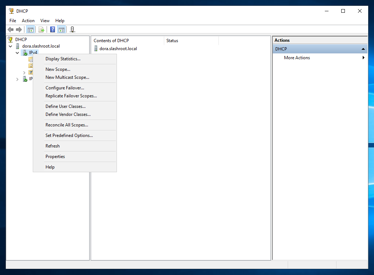Click the Back arrow in the toolbar
Screen dimensions: 374x275
pos(11,29)
